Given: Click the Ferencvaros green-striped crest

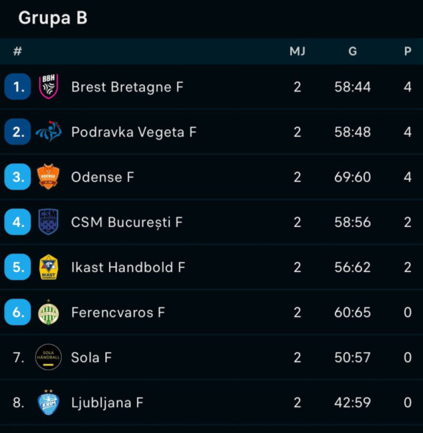Looking at the screenshot, I should point(49,312).
